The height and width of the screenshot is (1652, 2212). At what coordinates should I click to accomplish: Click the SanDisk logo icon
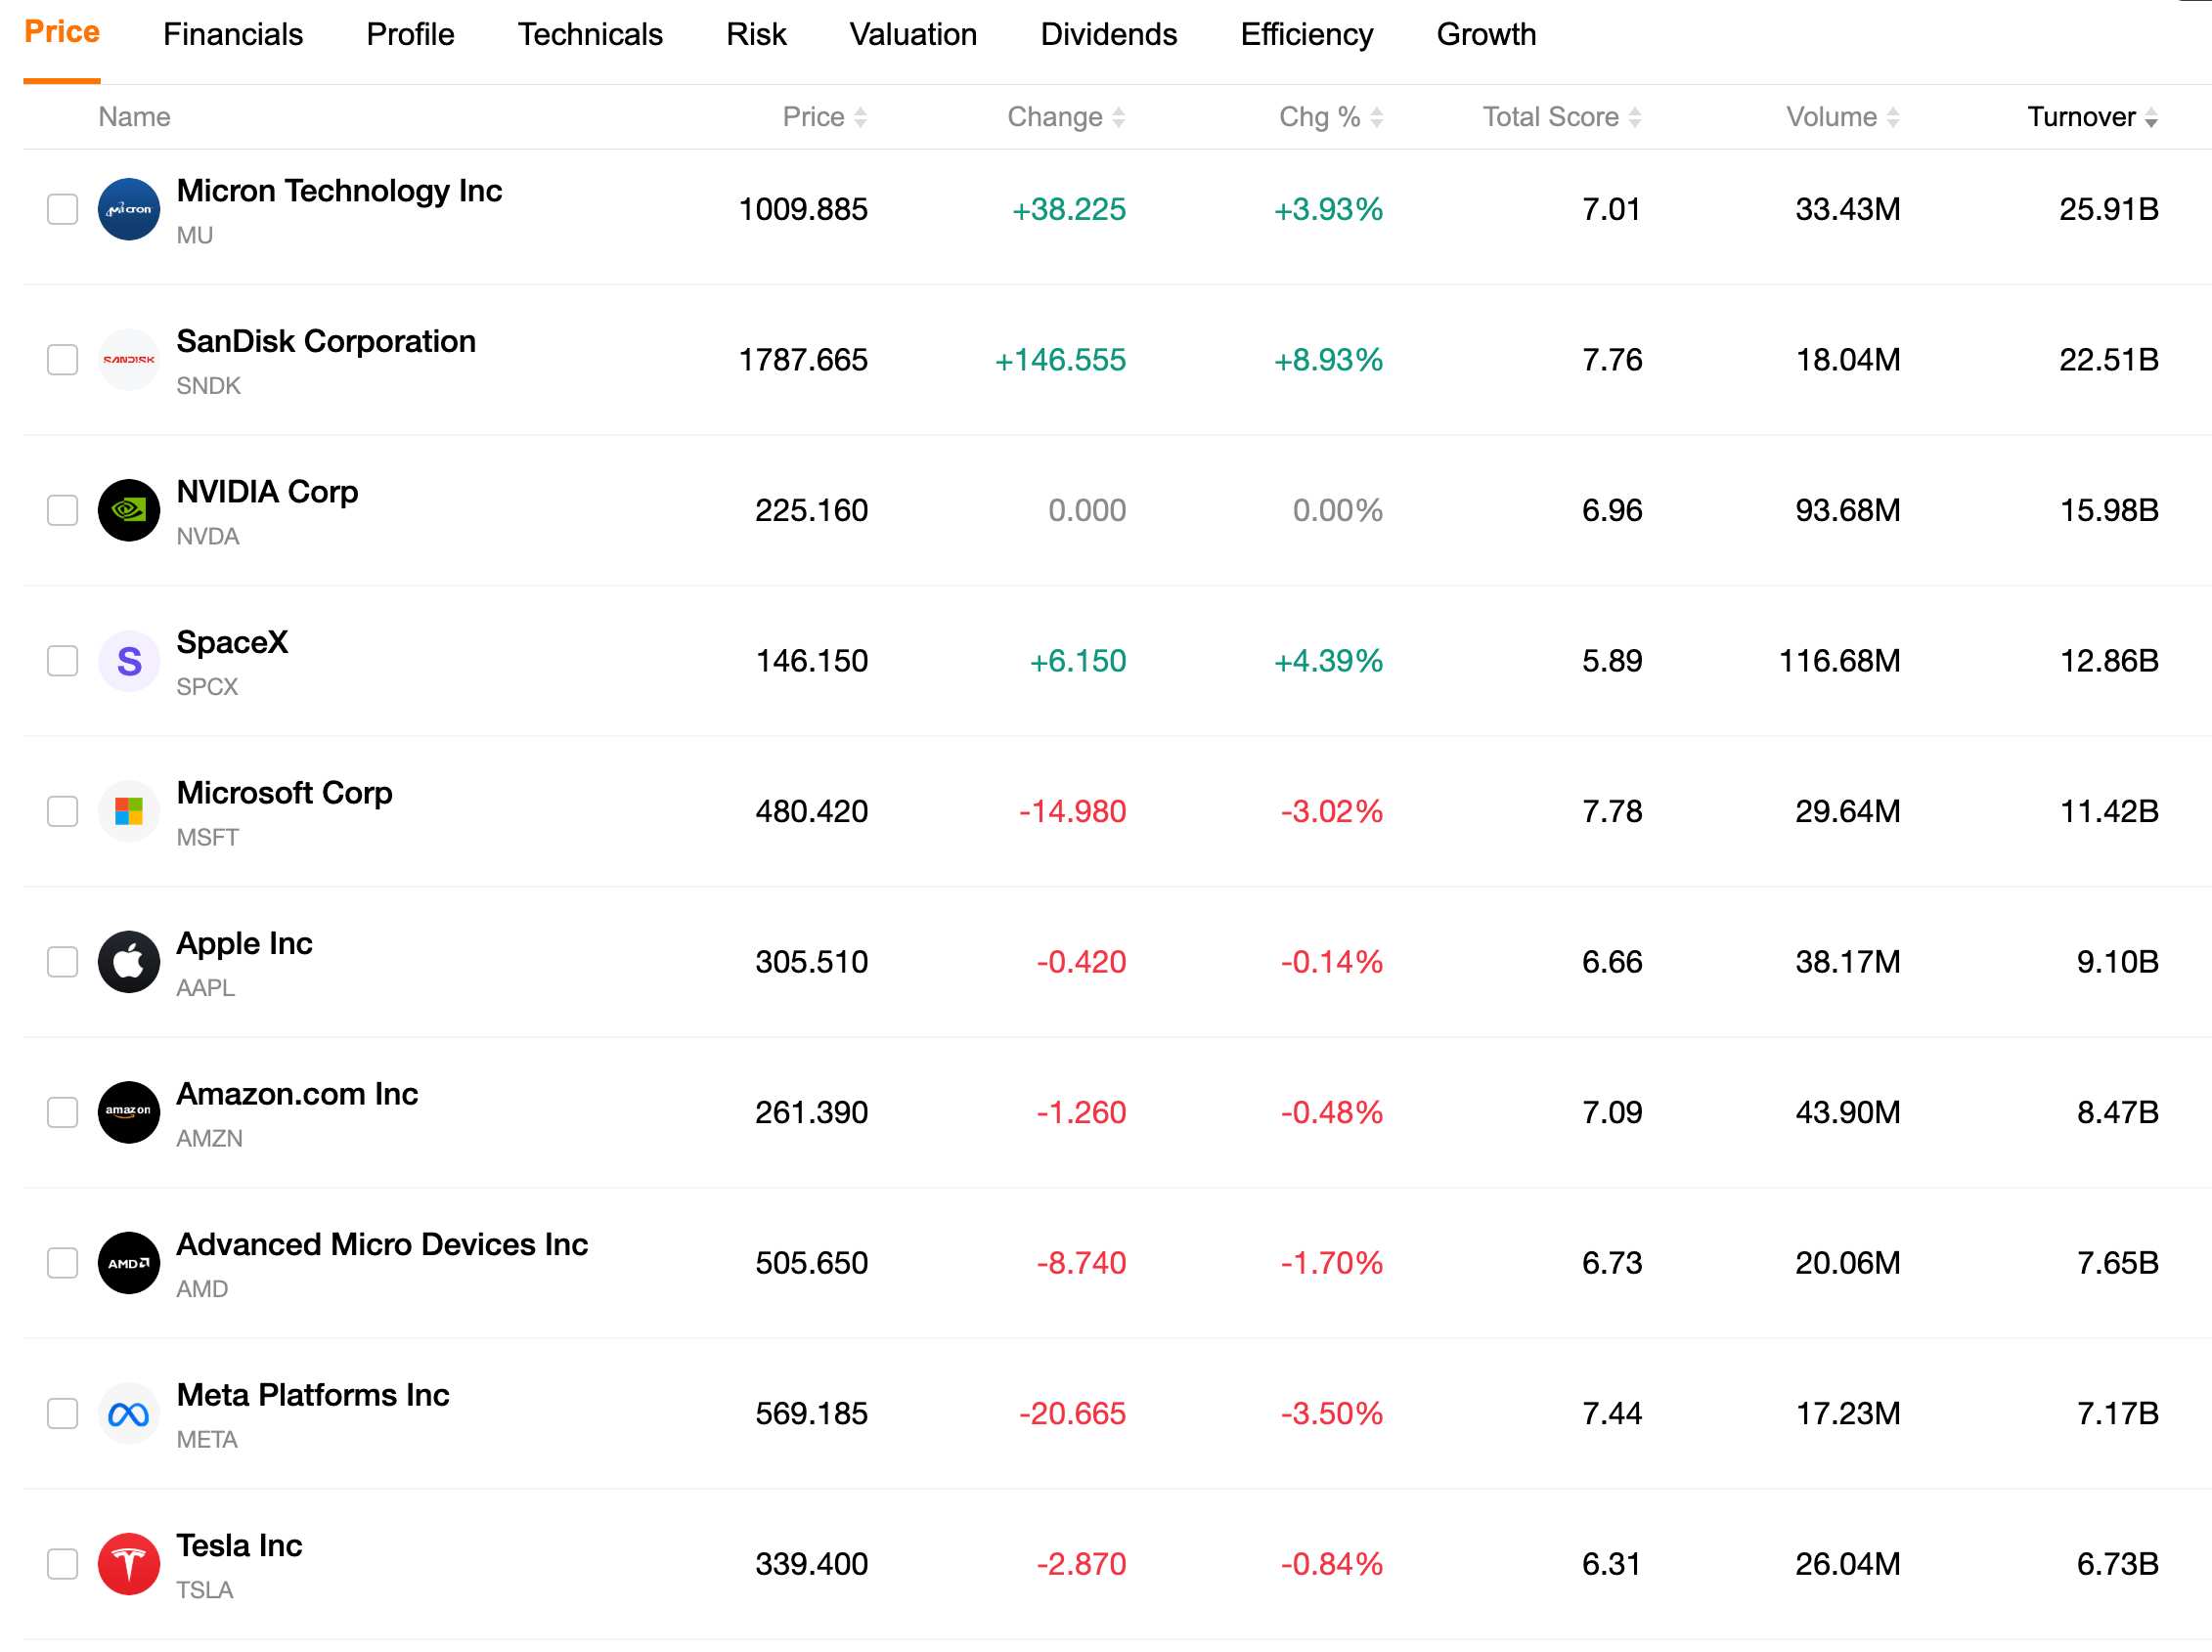(x=129, y=360)
